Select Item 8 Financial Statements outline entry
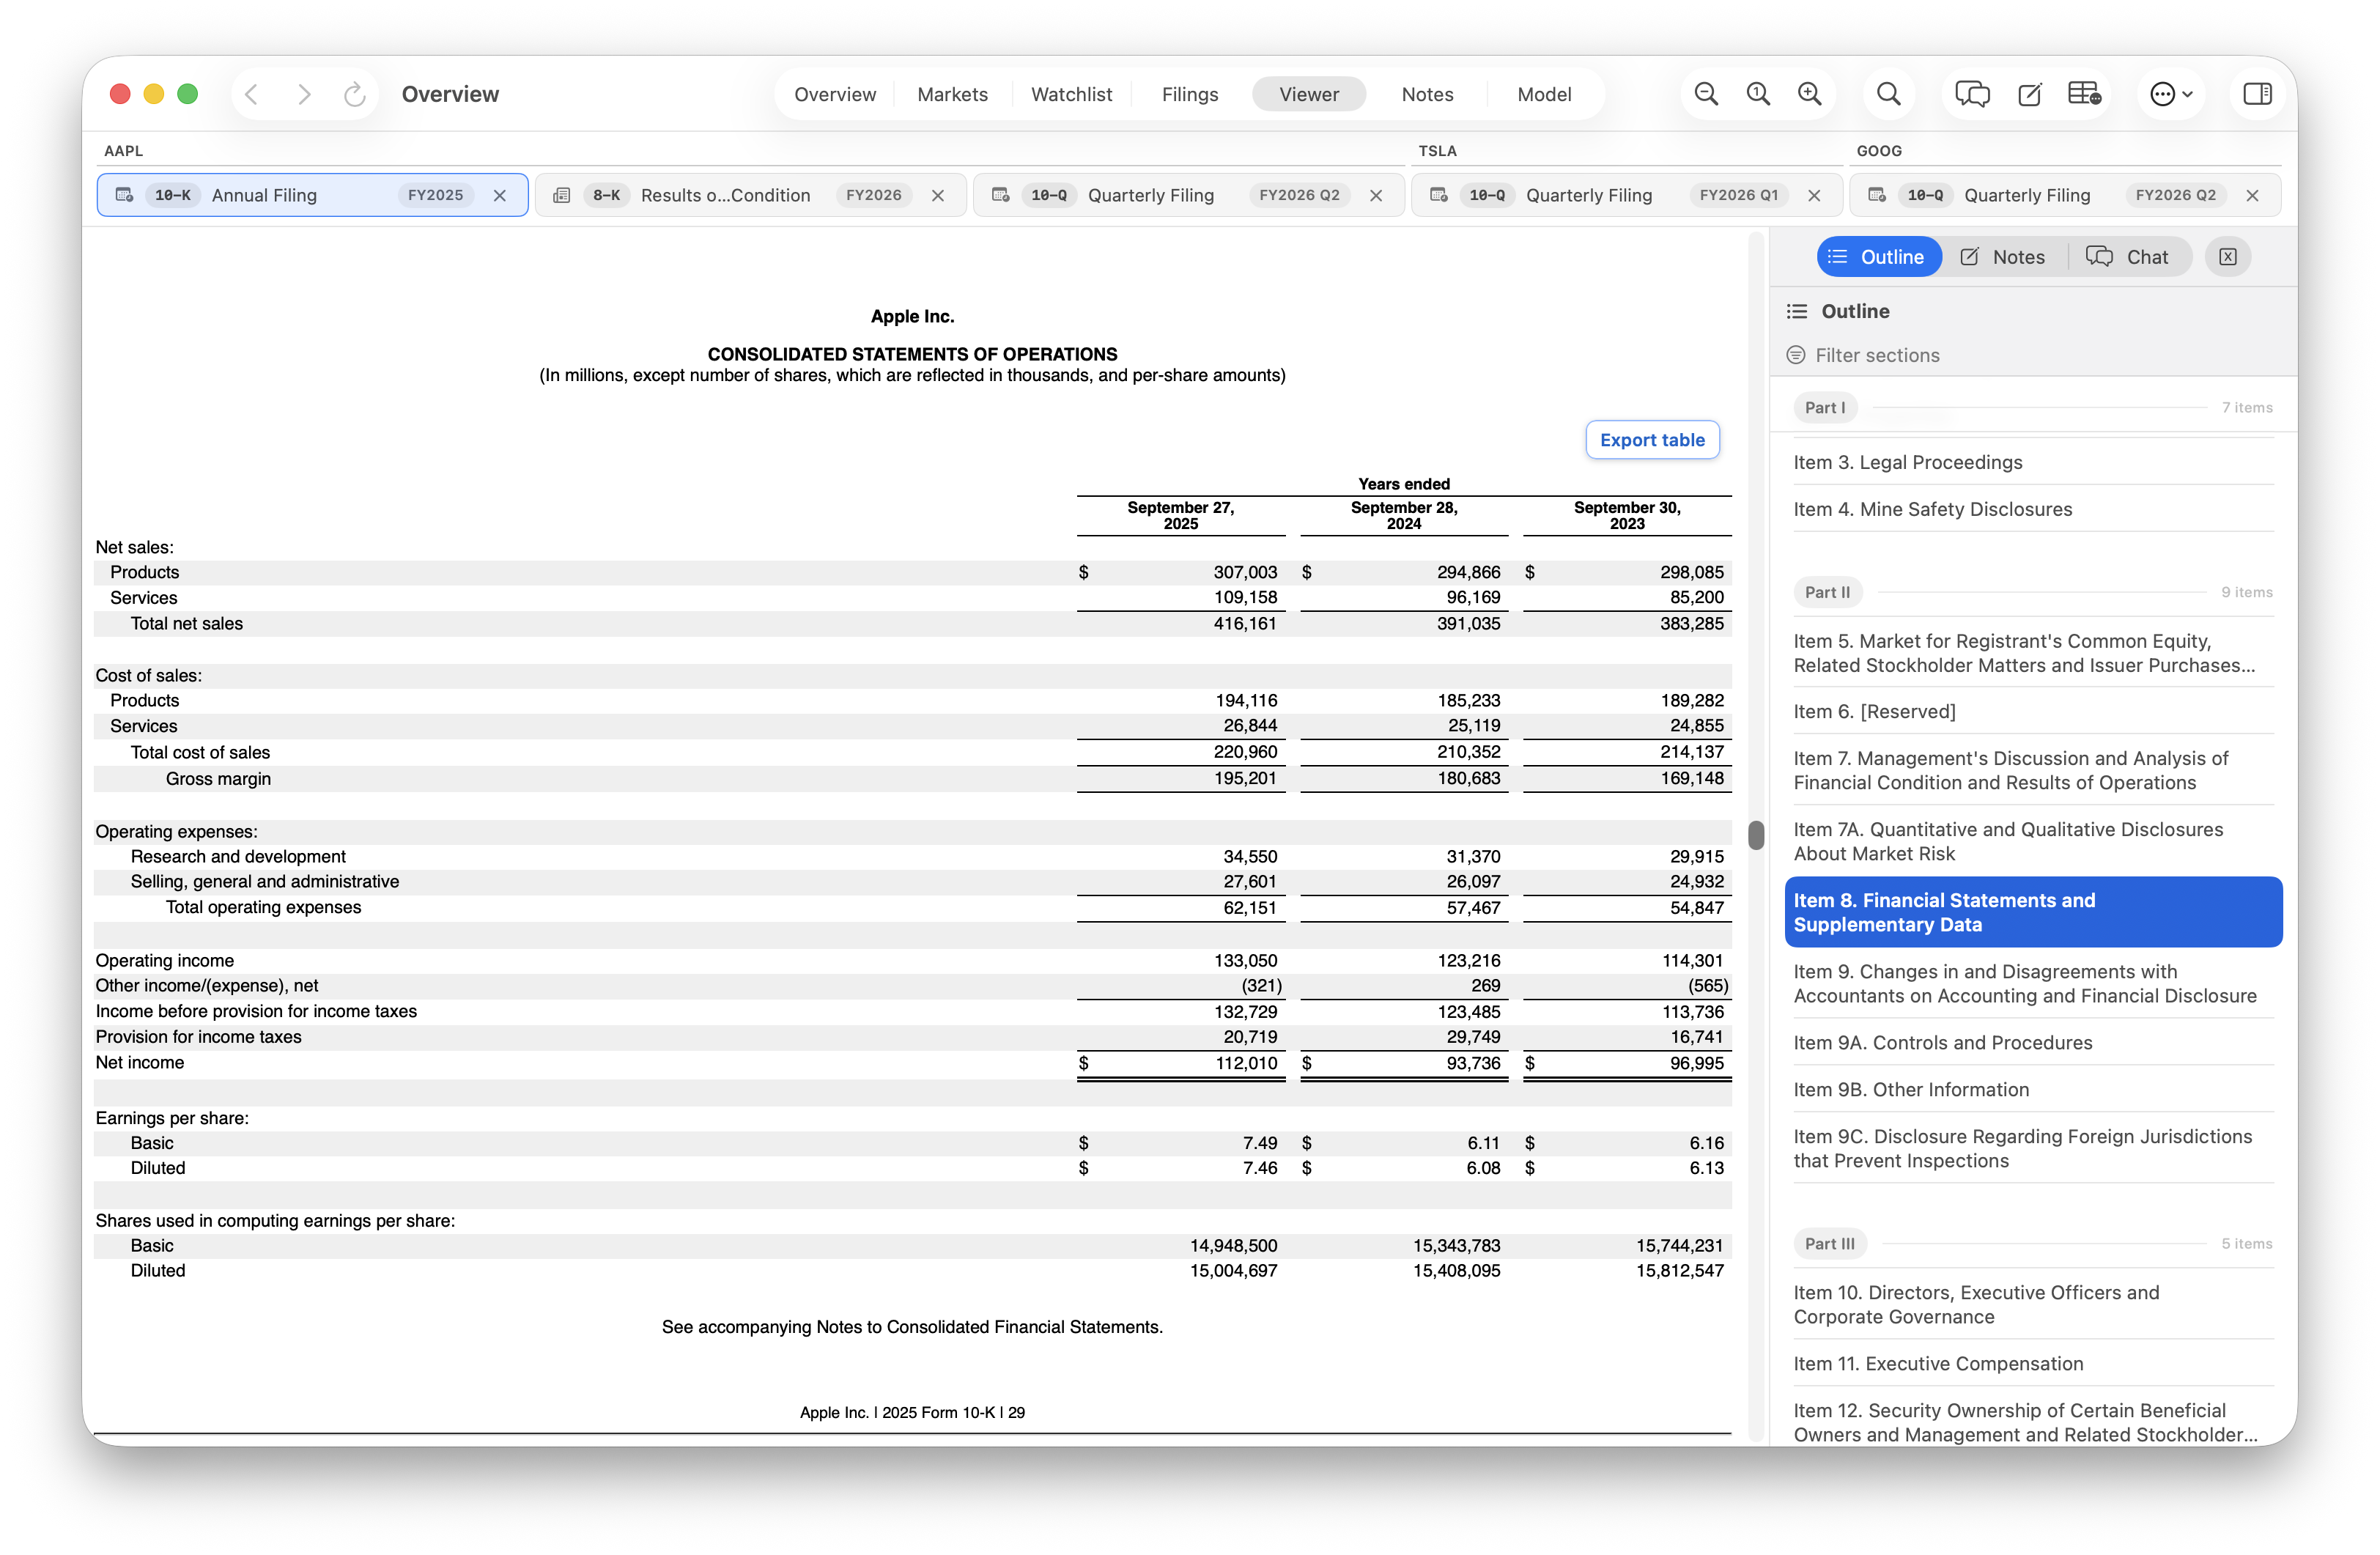 click(2033, 912)
